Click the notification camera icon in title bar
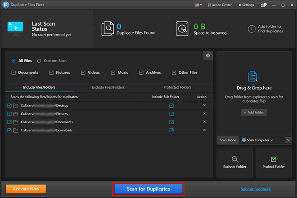 coord(263,5)
